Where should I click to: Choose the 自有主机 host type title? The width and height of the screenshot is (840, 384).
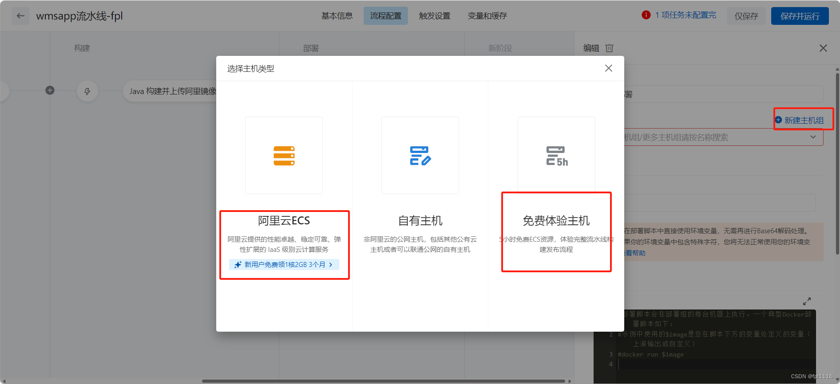[x=420, y=220]
